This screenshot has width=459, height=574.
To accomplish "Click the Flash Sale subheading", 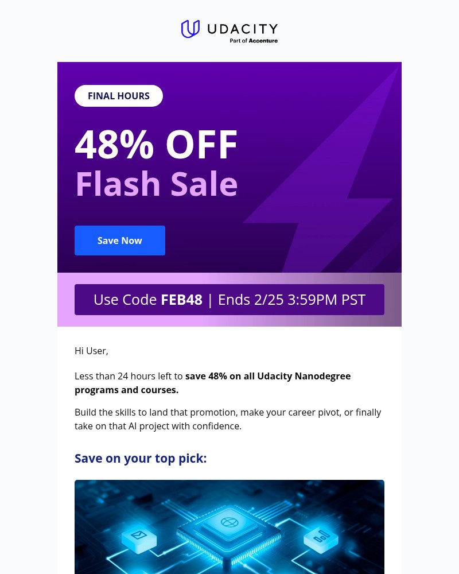I will tap(156, 183).
